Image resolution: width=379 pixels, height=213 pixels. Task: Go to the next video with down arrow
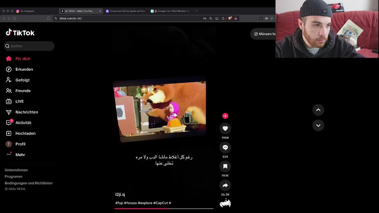click(318, 125)
